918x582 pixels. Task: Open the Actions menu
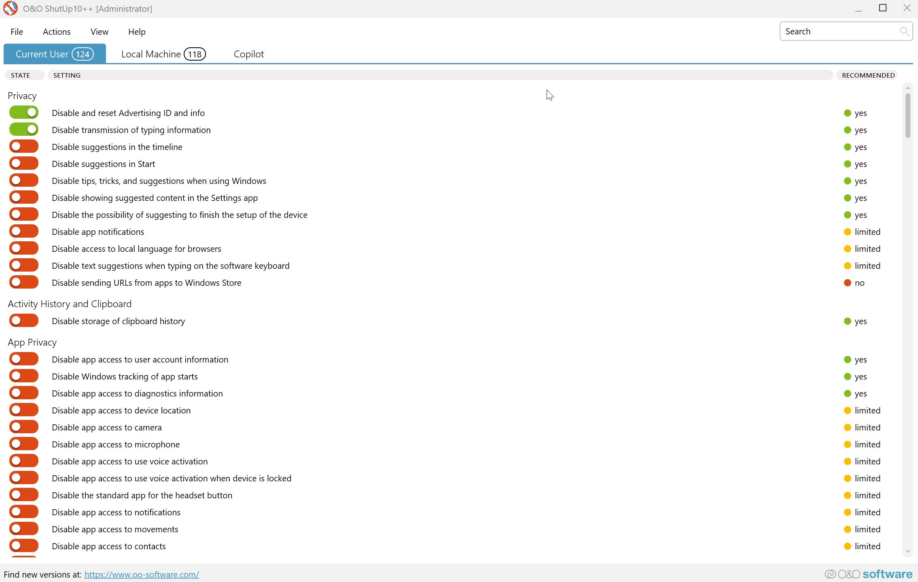click(x=57, y=32)
